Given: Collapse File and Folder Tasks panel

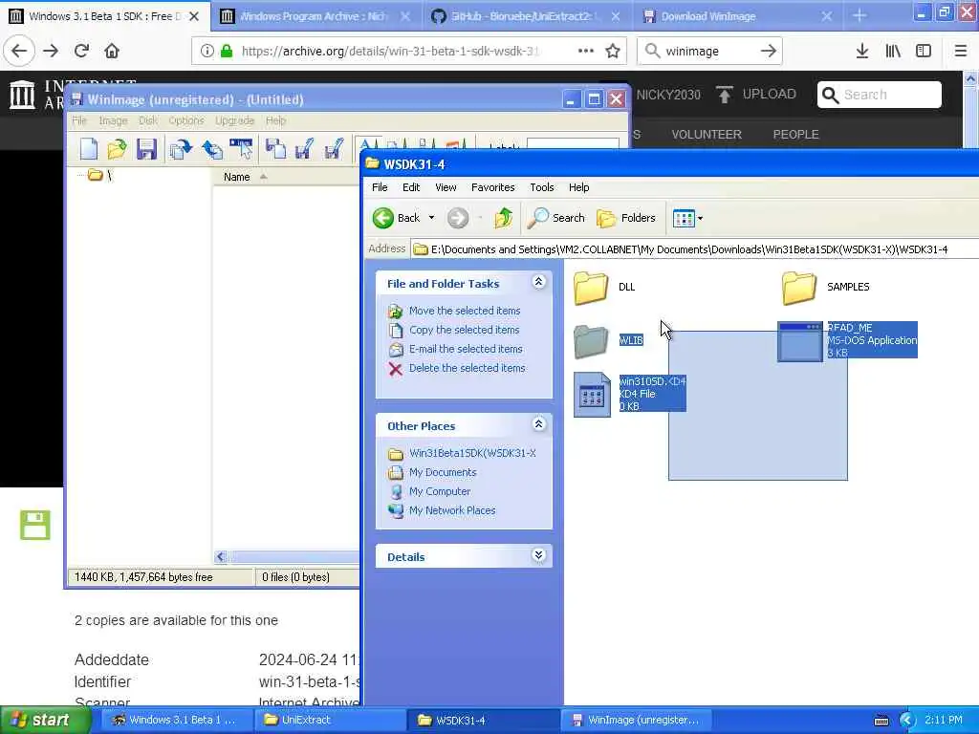Looking at the screenshot, I should click(x=539, y=282).
